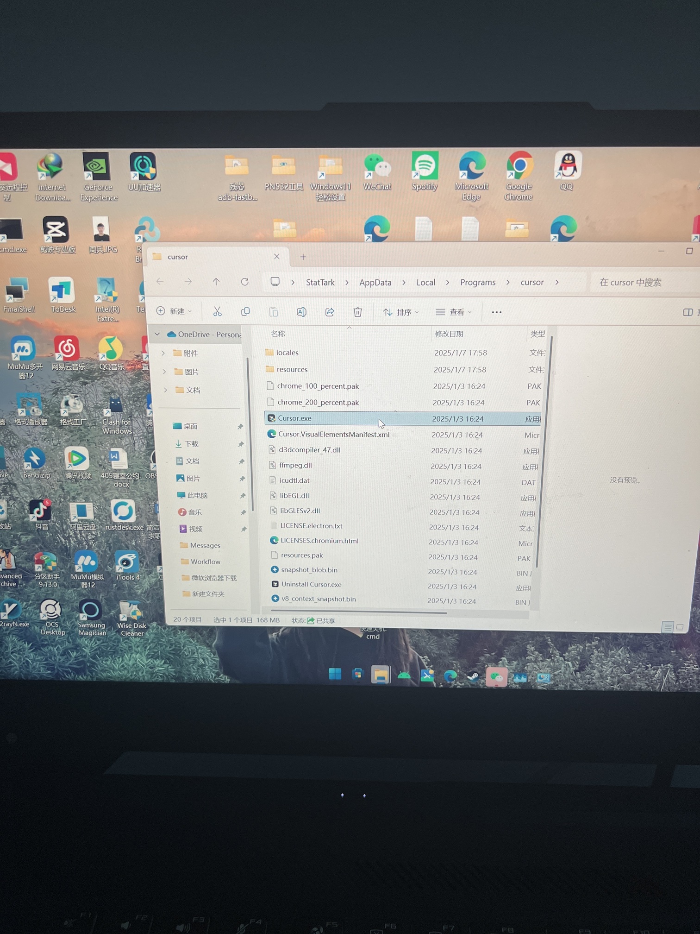Click Local in the breadcrumb path
The height and width of the screenshot is (934, 700).
[x=425, y=282]
